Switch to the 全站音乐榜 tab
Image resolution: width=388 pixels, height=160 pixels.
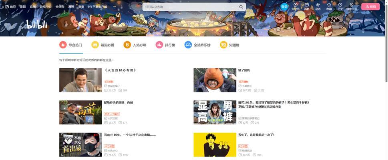[x=197, y=45]
